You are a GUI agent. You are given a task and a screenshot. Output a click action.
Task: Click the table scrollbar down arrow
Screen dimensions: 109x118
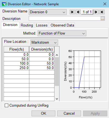click(57, 99)
